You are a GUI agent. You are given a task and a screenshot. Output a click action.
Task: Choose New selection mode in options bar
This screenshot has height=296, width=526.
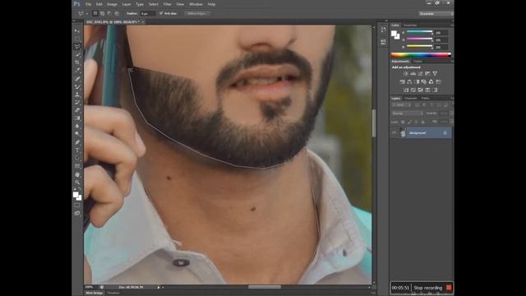tap(95, 13)
